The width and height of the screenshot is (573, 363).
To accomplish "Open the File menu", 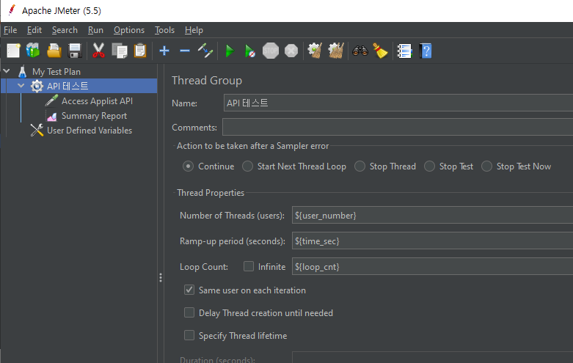I will [x=10, y=30].
